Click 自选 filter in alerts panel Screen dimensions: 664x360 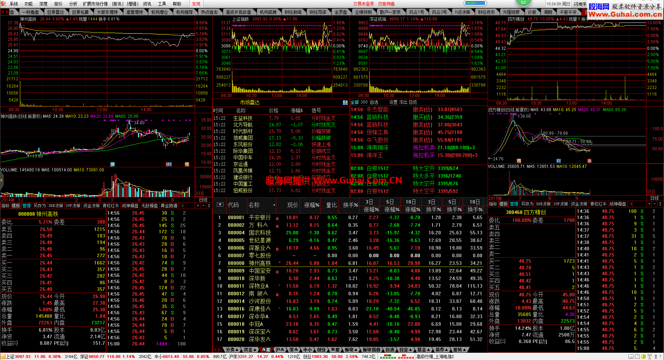click(x=374, y=102)
